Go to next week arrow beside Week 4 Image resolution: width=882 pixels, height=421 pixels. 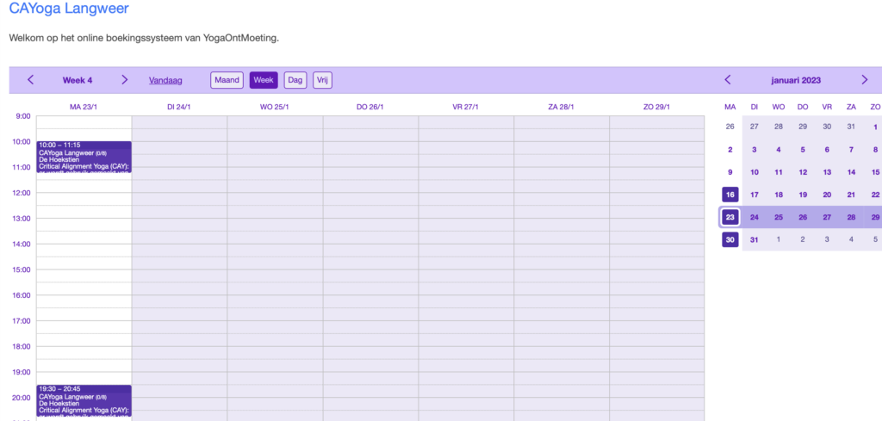click(124, 80)
